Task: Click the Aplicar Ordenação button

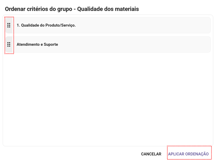Action: [x=188, y=154]
